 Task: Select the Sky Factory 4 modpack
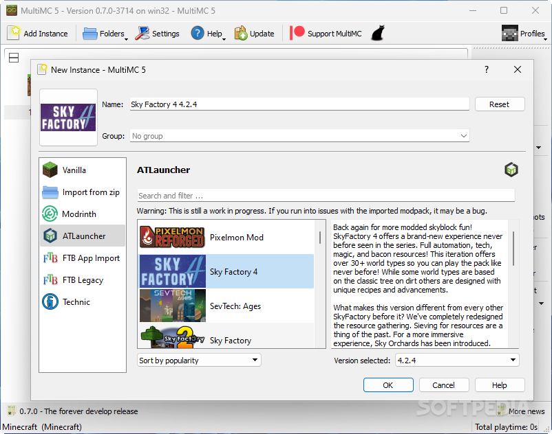click(226, 271)
